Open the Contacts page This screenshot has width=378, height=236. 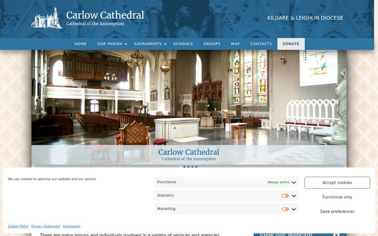click(261, 44)
